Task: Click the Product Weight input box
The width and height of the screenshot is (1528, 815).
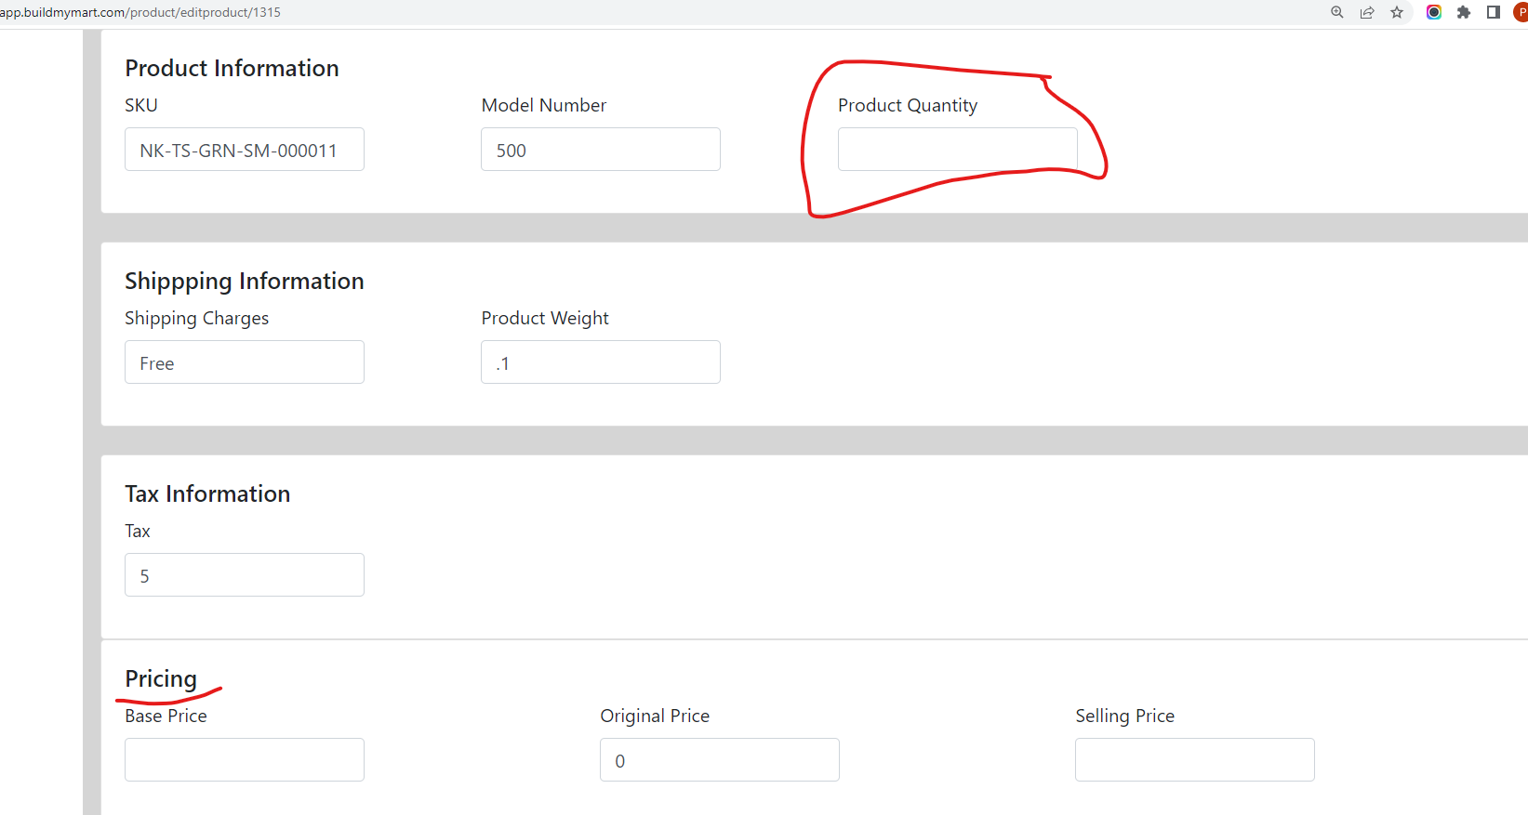Action: (x=601, y=362)
